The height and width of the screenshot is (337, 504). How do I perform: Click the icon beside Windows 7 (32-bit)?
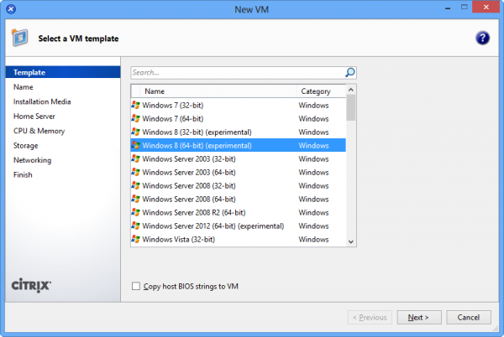(135, 105)
